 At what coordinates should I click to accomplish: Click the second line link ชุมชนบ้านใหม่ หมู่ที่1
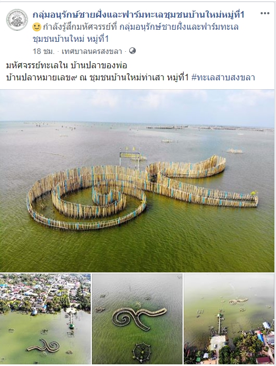point(70,39)
